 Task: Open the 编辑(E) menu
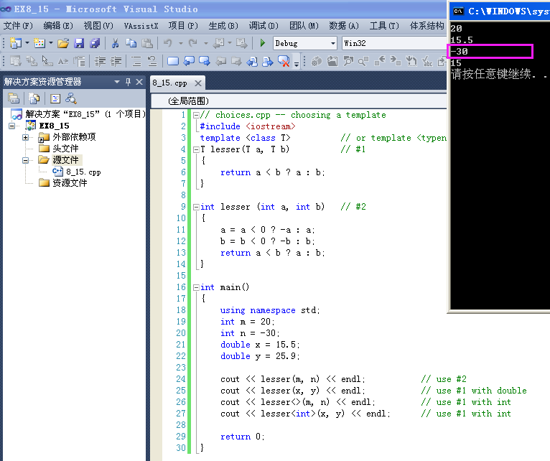[x=58, y=26]
